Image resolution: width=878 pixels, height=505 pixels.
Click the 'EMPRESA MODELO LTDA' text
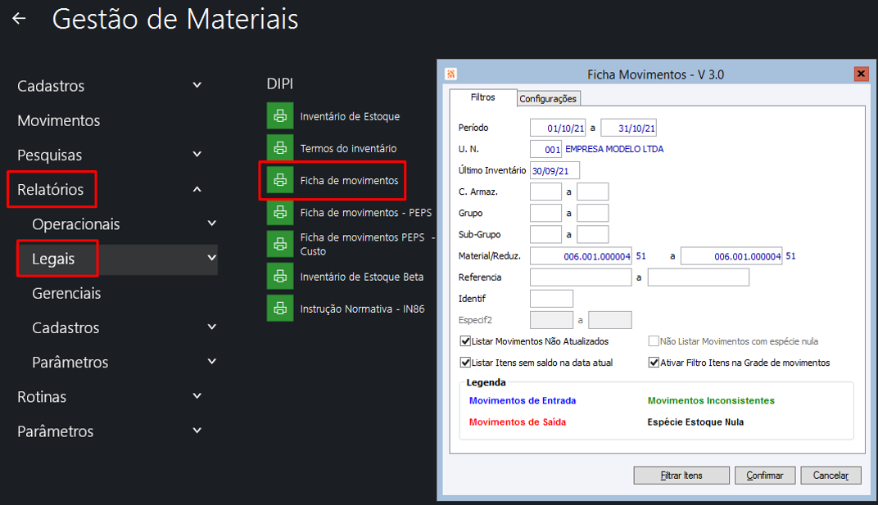[614, 149]
